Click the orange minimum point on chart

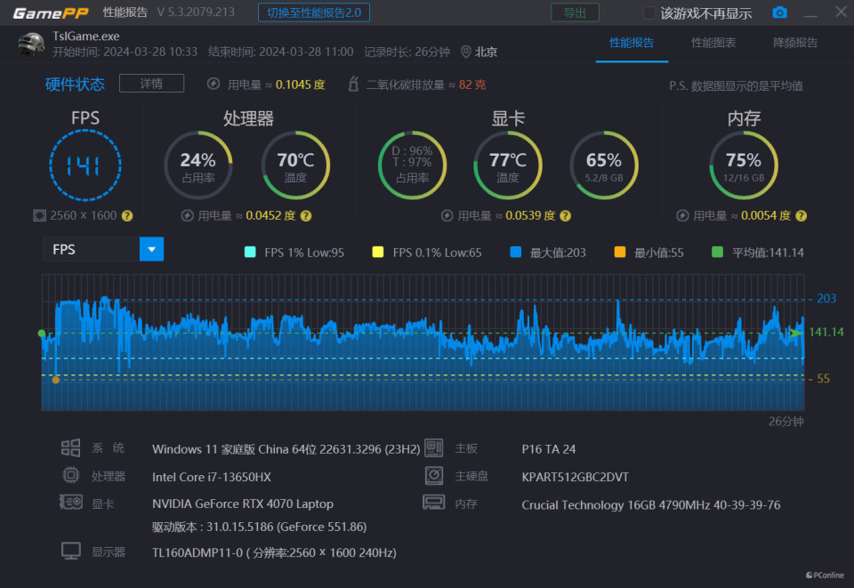[55, 380]
